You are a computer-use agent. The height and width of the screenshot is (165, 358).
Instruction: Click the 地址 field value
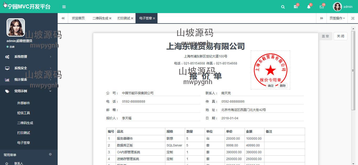click(262, 110)
